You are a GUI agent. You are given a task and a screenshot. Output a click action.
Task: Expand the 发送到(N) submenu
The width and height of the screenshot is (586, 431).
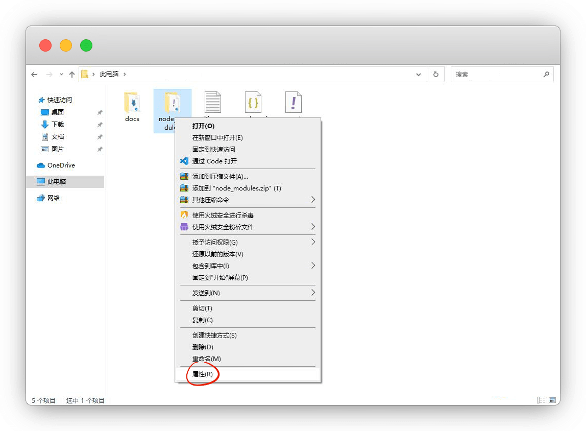(x=313, y=293)
